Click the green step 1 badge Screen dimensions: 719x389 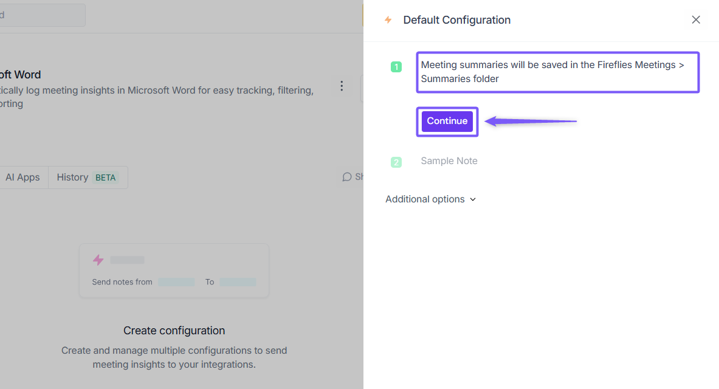396,67
